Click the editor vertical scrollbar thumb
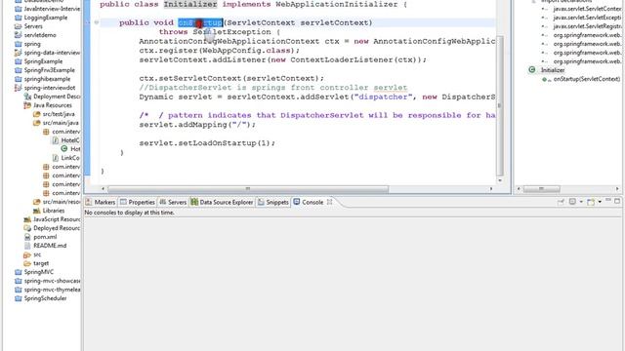This screenshot has height=351, width=625. 499,105
